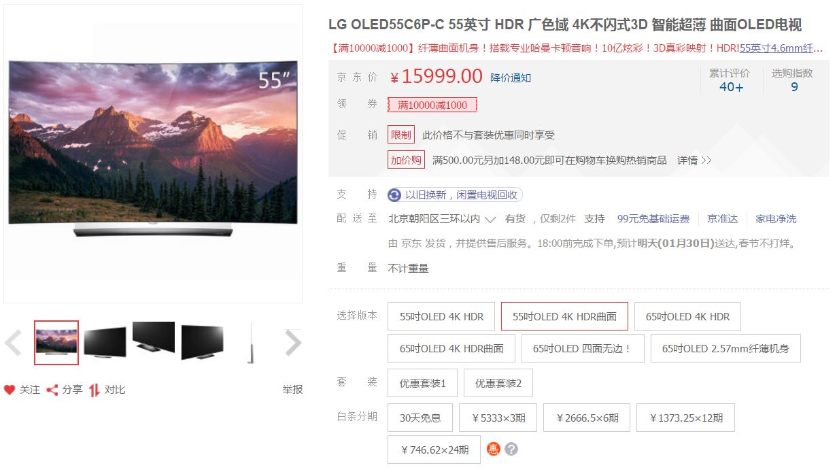Click the share icon next to 分享

pos(52,390)
